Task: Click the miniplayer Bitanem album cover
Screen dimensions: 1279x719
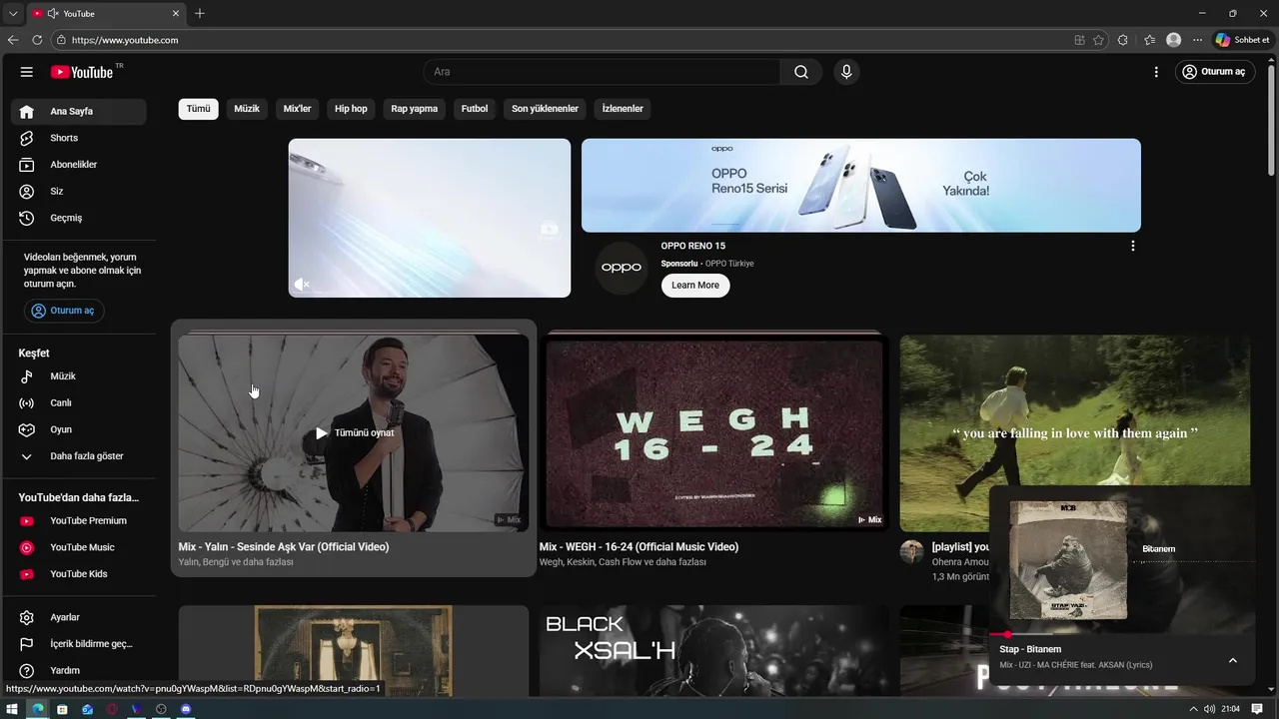Action: (x=1068, y=560)
